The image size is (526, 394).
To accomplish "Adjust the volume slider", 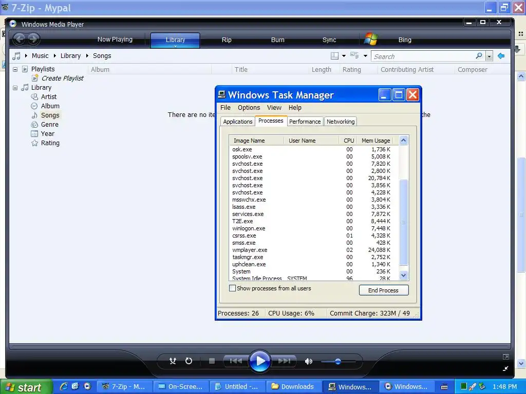I will [338, 361].
